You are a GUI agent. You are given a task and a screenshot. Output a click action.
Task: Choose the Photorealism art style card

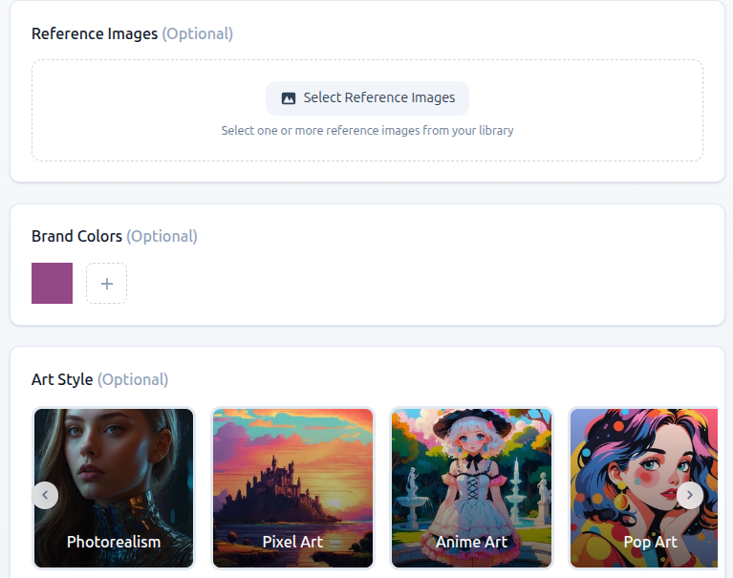114,488
